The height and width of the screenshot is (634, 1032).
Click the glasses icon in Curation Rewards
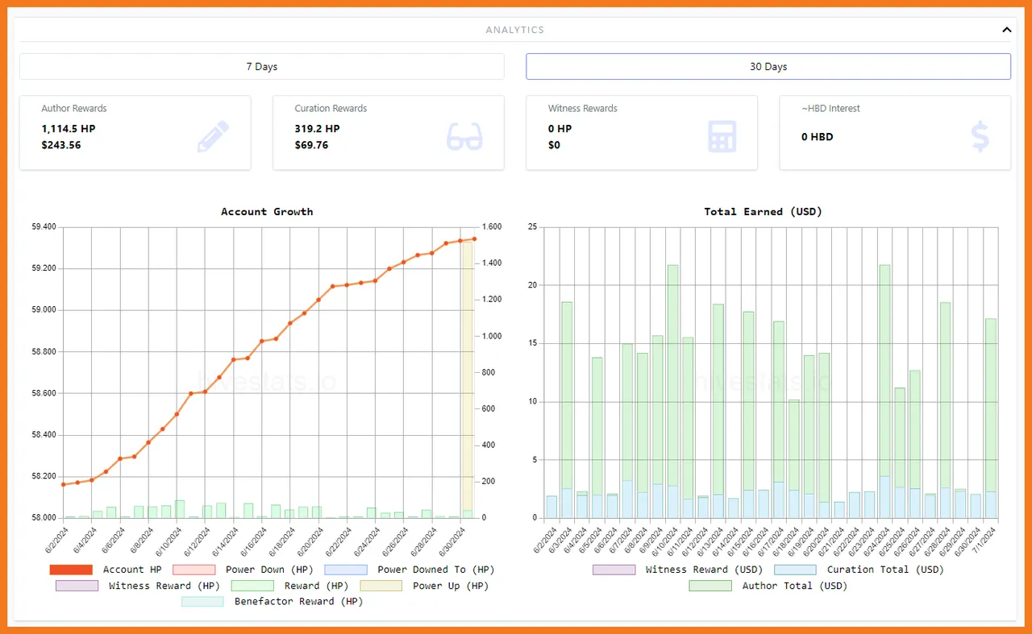point(464,137)
